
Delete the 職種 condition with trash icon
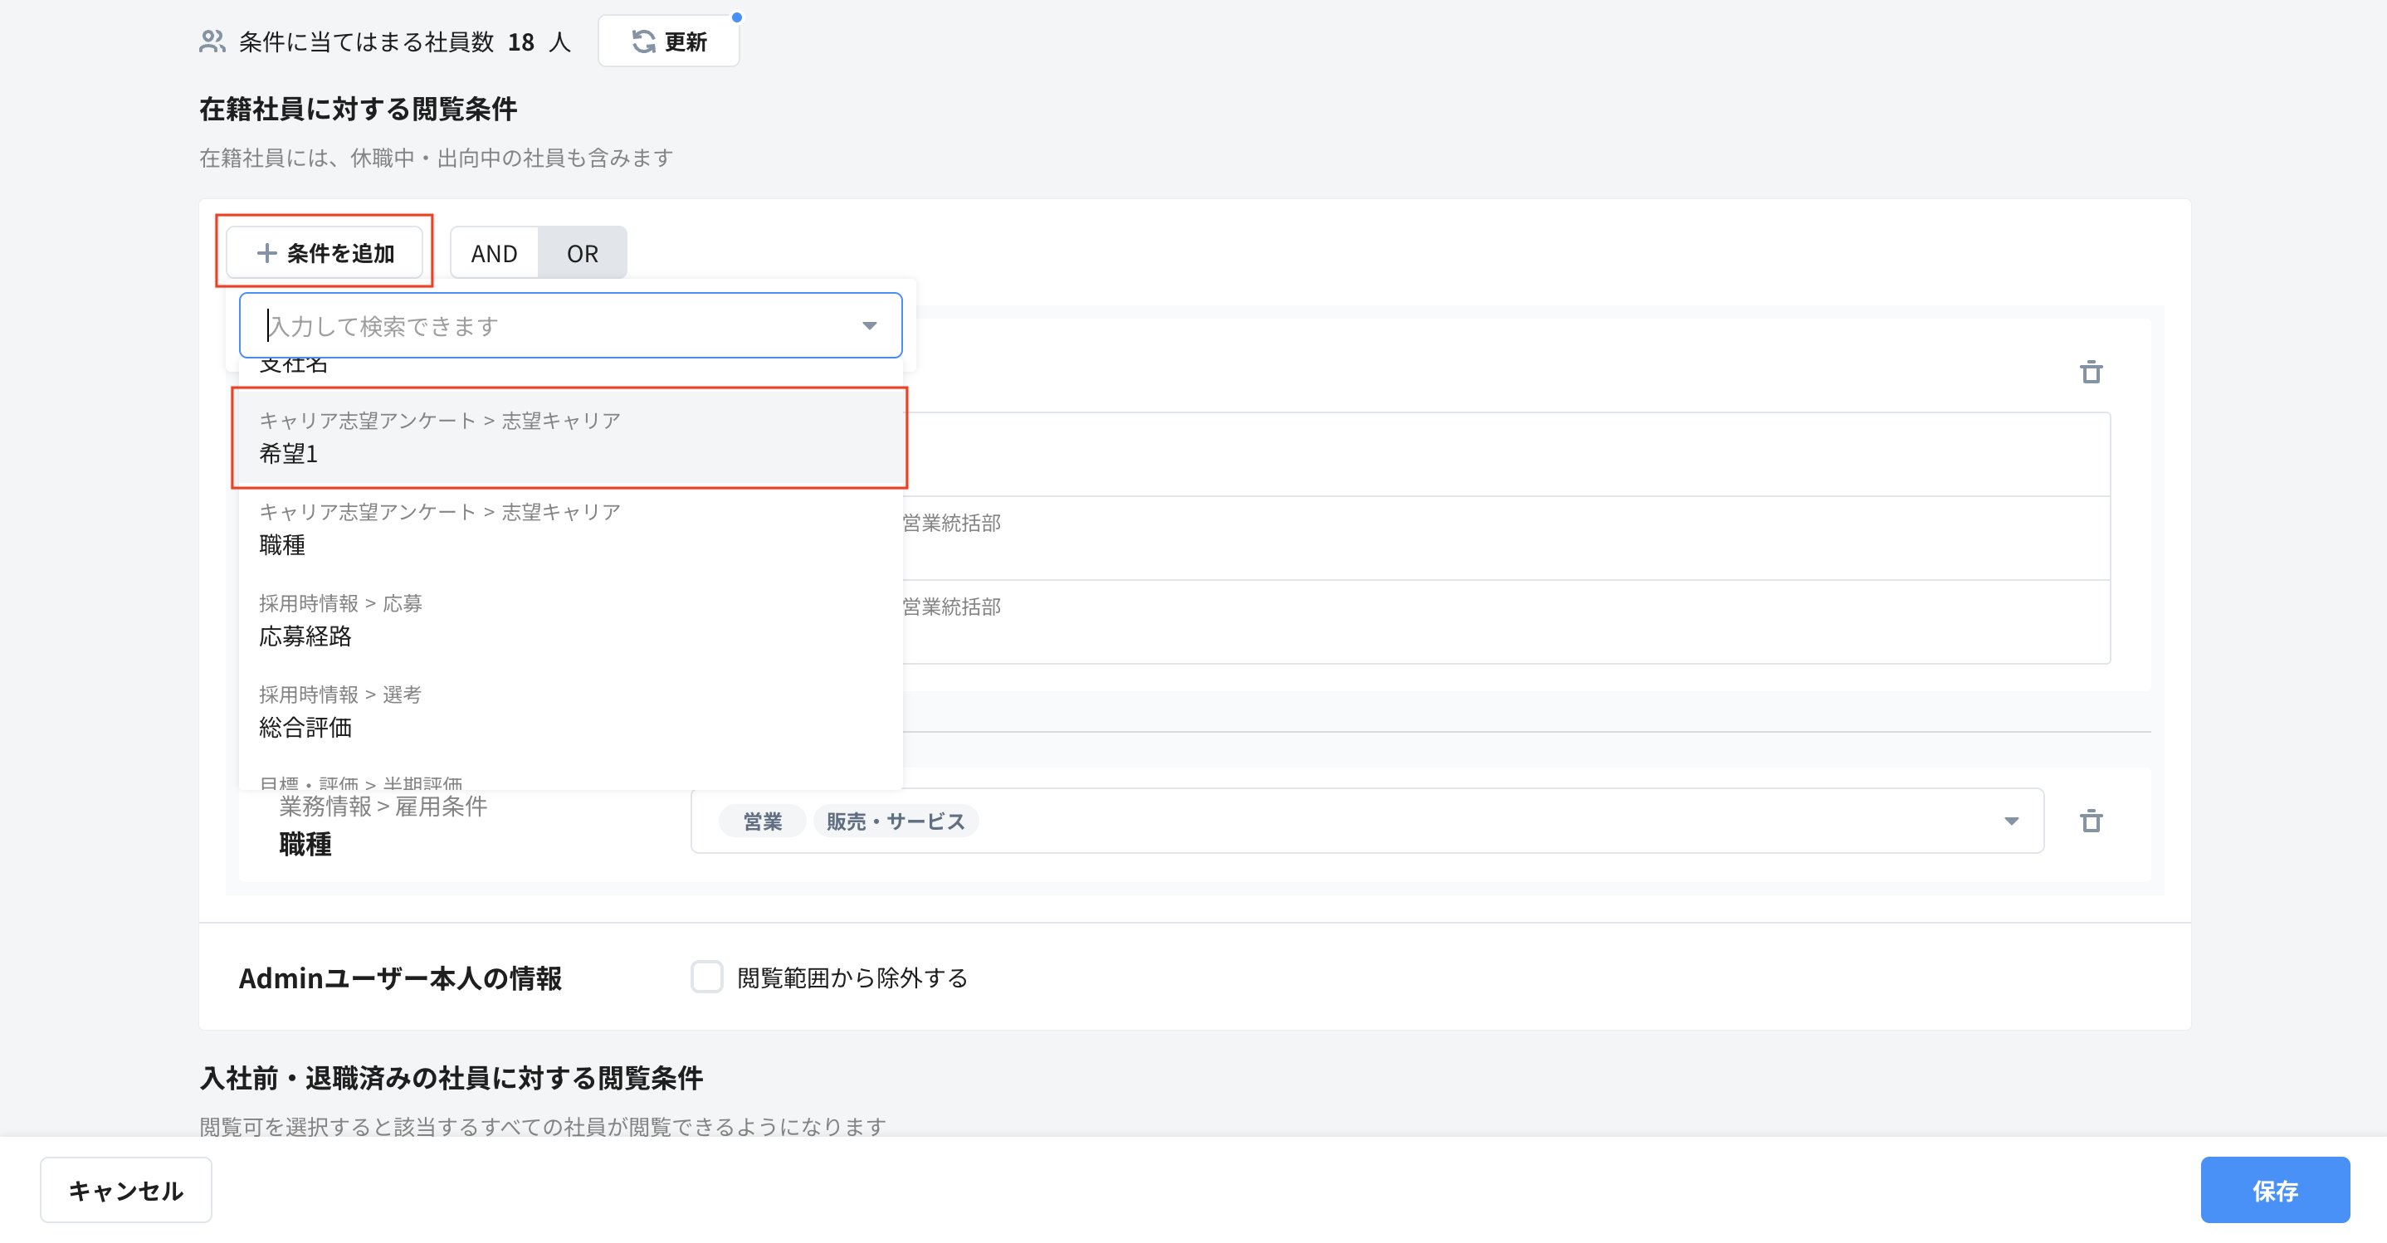(2091, 821)
